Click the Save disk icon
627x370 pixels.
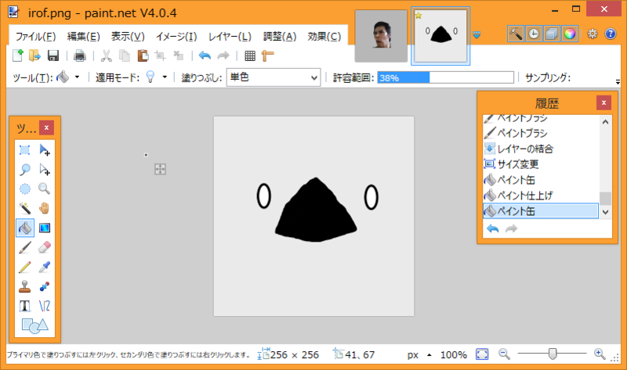click(x=53, y=56)
